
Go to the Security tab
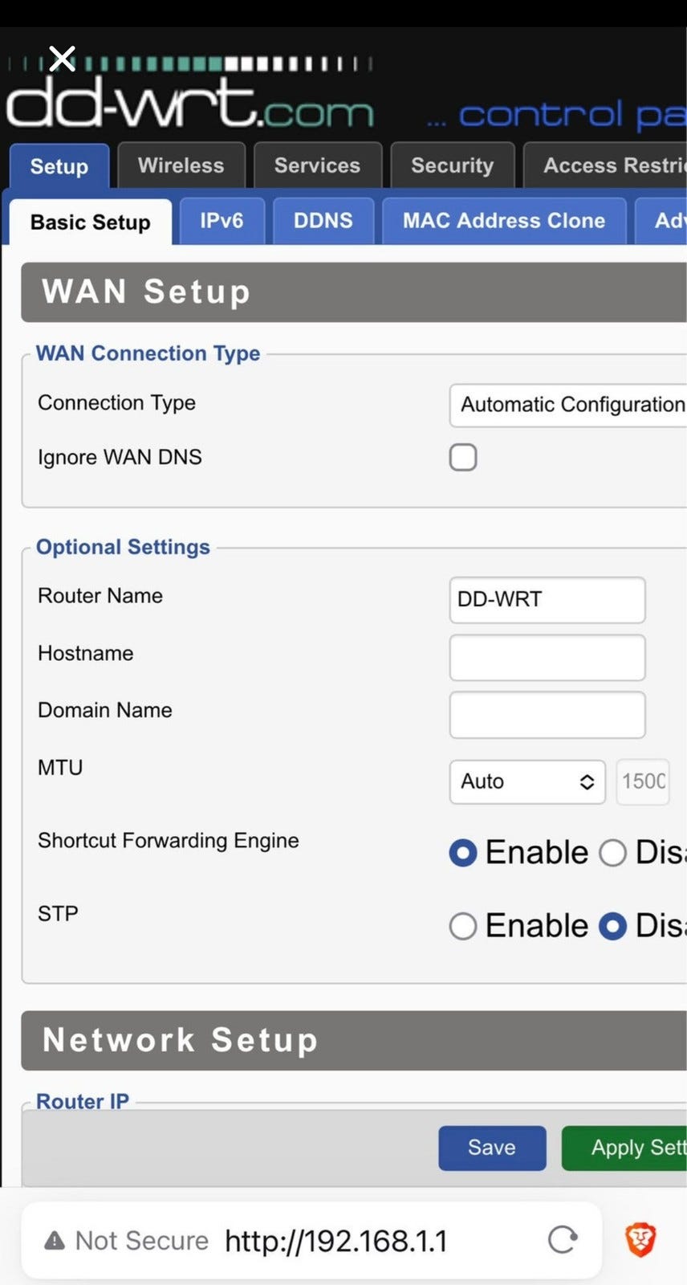(452, 165)
